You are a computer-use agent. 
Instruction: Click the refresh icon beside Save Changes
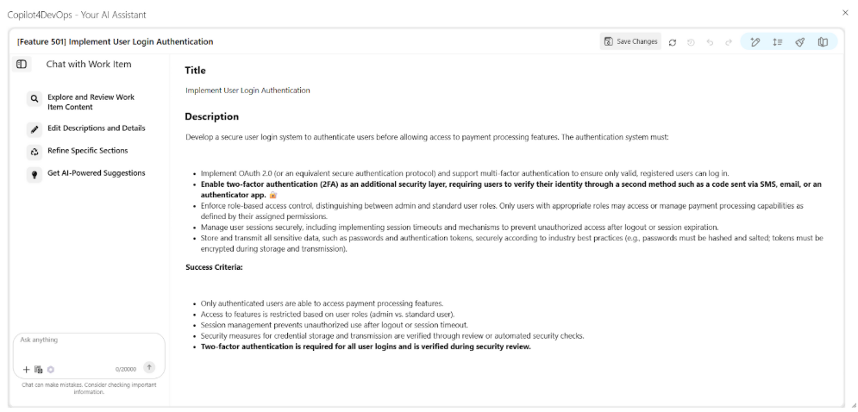tap(673, 42)
